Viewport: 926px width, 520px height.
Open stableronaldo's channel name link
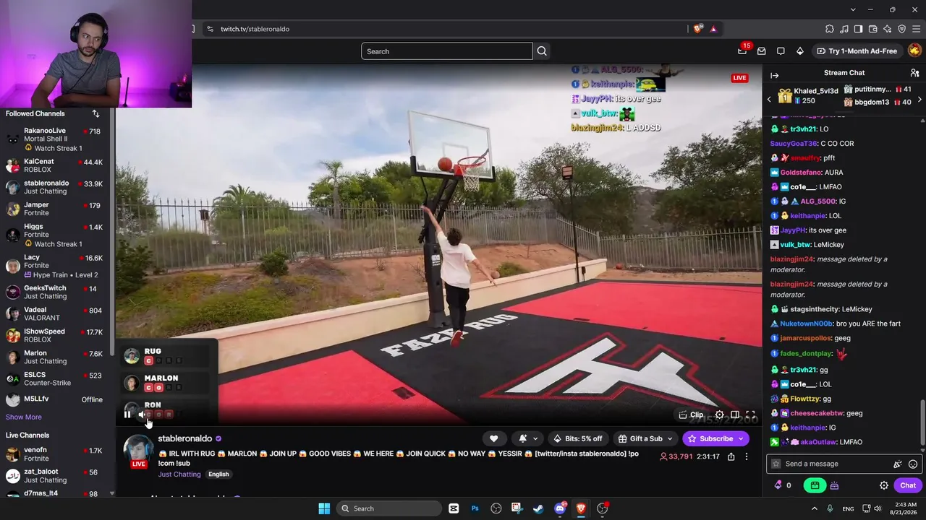[185, 438]
